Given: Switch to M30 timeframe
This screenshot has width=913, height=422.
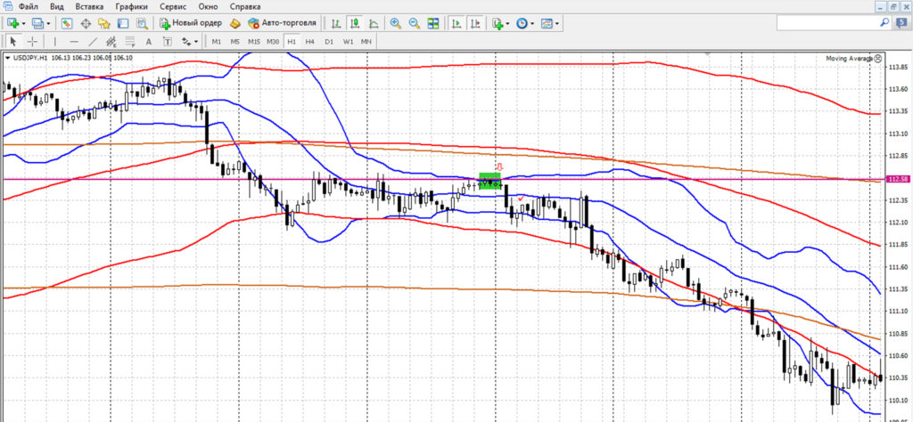Looking at the screenshot, I should click(x=273, y=41).
